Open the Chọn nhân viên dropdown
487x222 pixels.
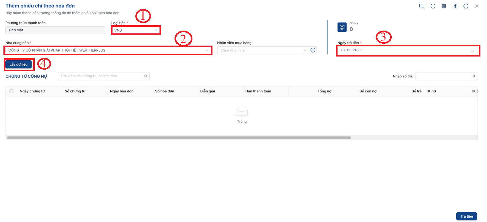tap(263, 50)
